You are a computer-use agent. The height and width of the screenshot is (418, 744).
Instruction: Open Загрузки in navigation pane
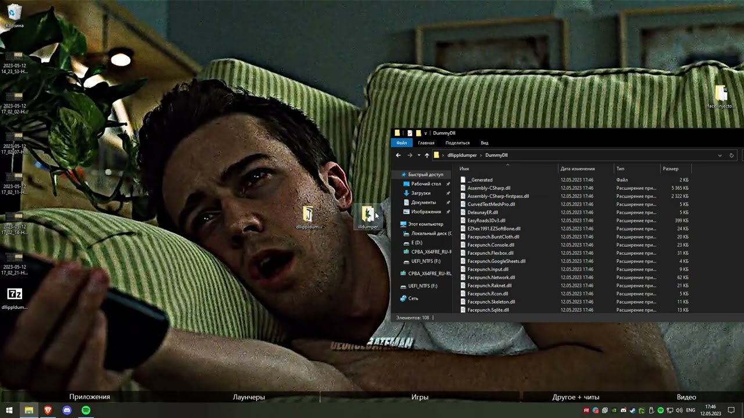421,193
